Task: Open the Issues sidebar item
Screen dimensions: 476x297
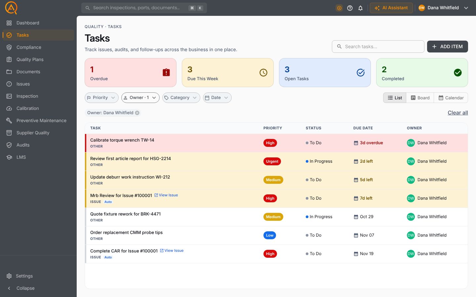Action: 38,84
